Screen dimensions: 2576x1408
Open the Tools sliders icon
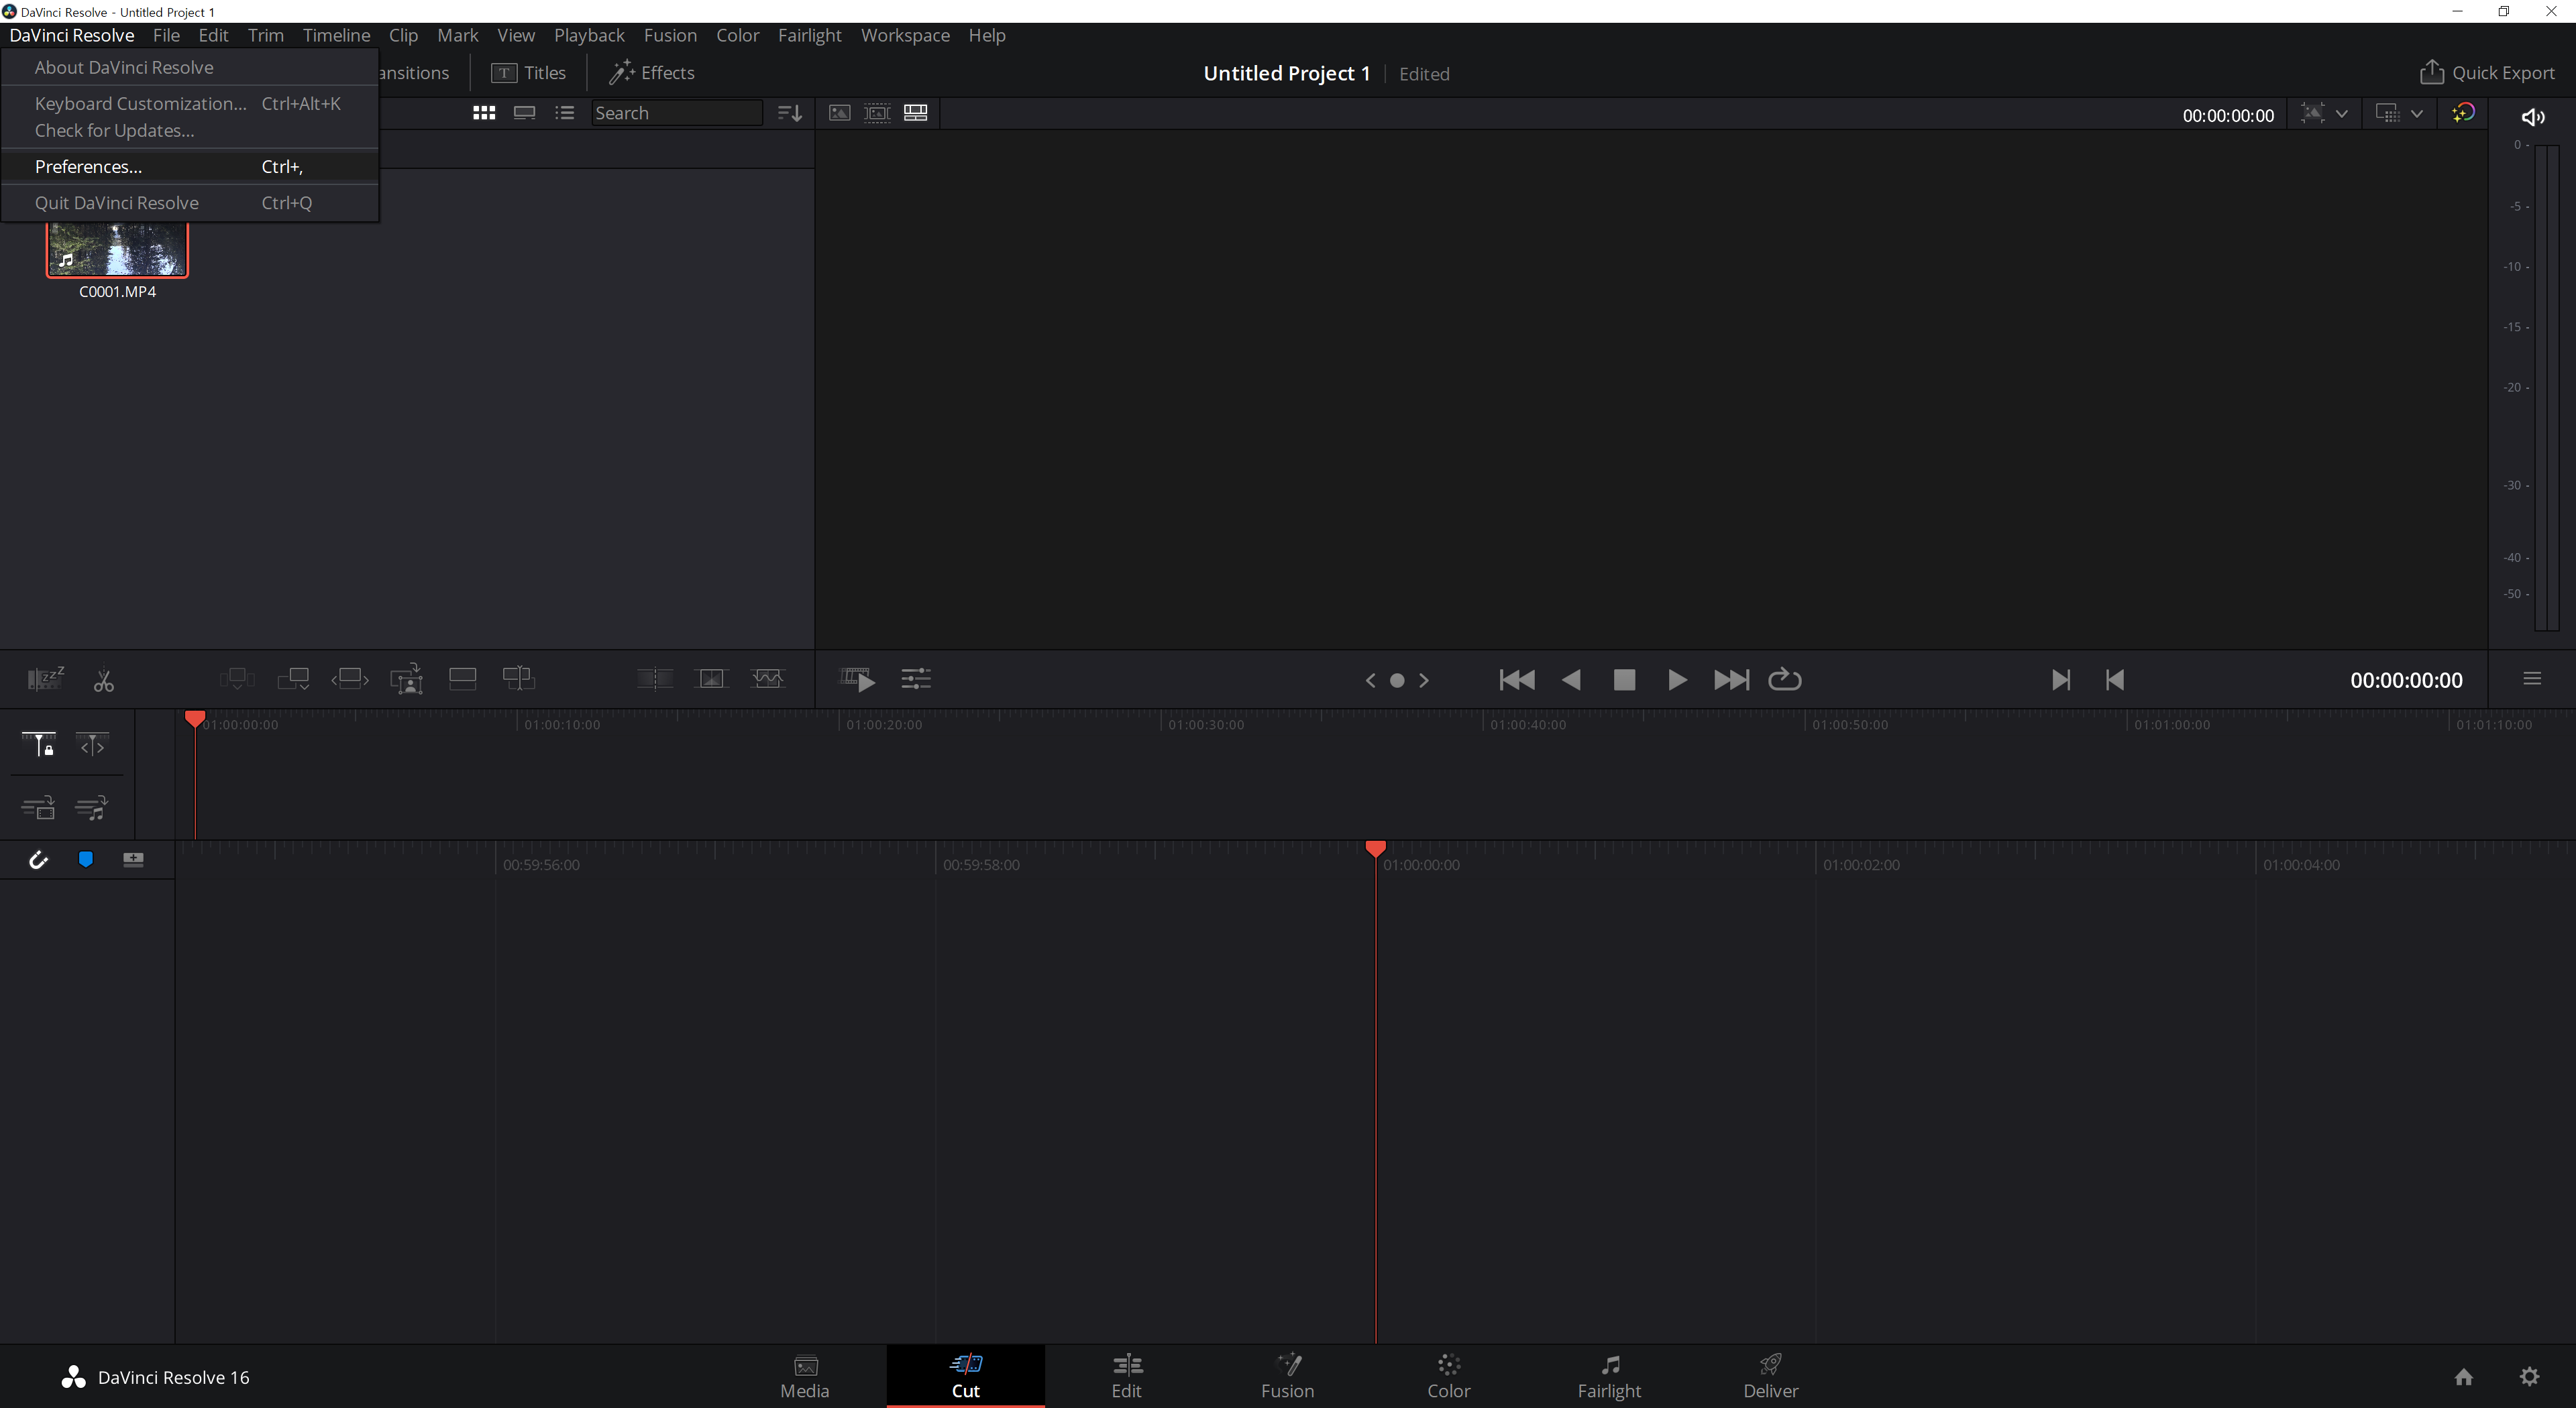[x=915, y=679]
